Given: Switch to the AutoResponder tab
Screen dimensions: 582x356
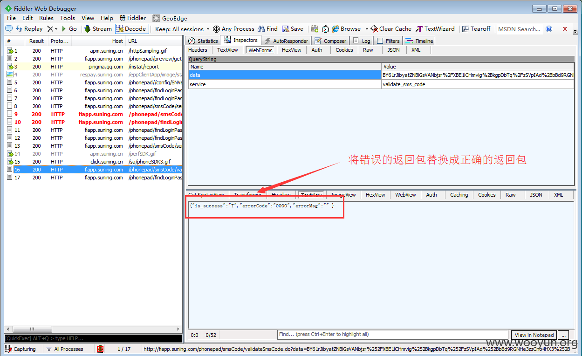Looking at the screenshot, I should pos(286,41).
